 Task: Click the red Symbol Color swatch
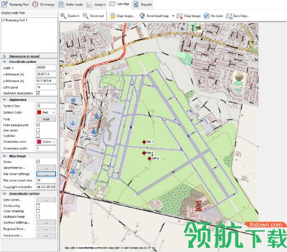39,113
